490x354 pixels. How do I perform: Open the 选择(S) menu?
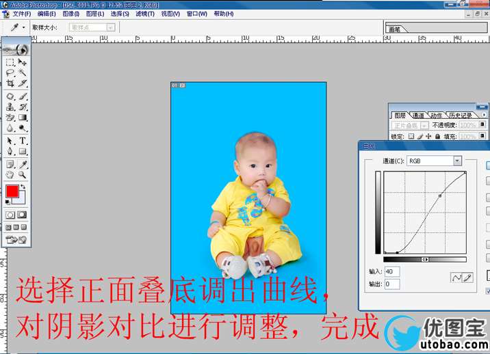(x=120, y=14)
